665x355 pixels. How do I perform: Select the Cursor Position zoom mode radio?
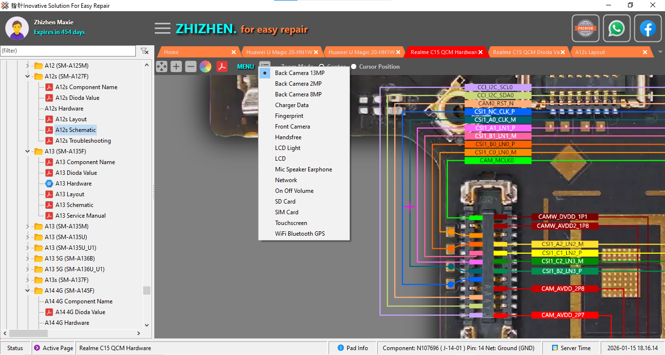pyautogui.click(x=353, y=67)
